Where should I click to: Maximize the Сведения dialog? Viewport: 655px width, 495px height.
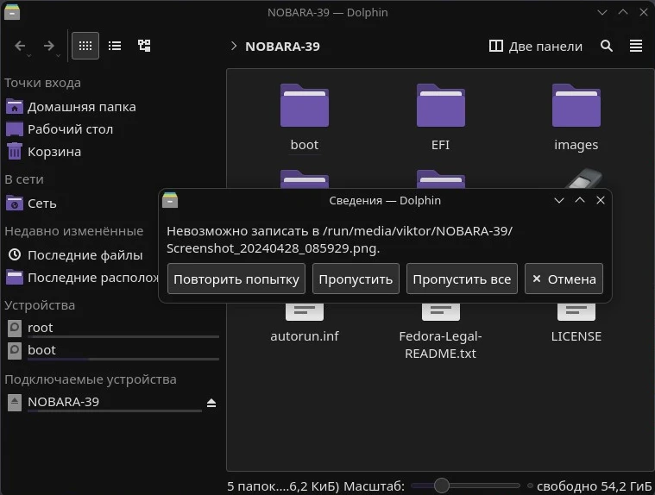580,200
